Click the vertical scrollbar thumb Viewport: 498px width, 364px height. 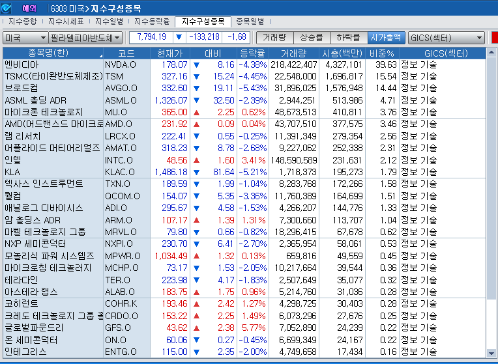491,178
